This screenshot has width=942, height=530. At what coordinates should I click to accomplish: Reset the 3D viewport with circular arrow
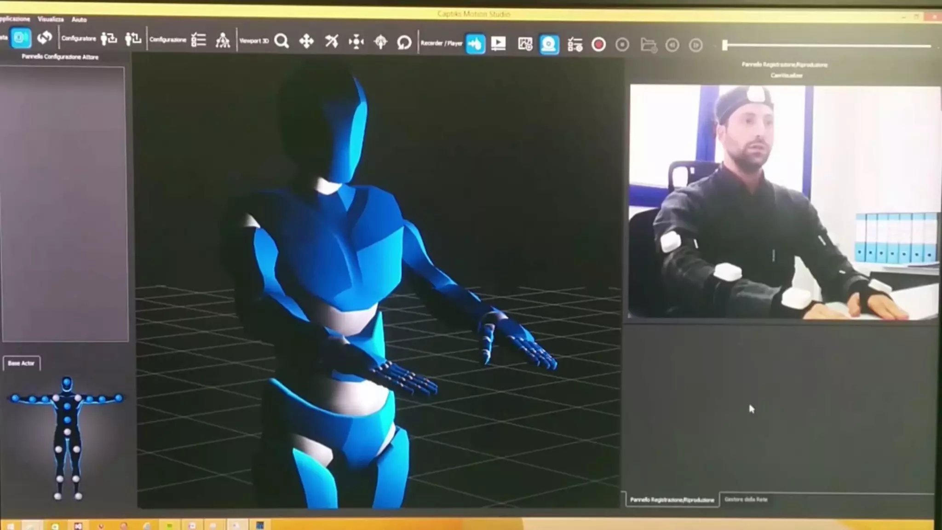[x=404, y=43]
